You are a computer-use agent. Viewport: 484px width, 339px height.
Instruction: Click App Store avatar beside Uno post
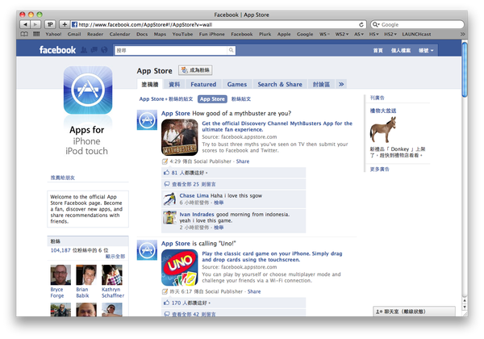point(147,249)
